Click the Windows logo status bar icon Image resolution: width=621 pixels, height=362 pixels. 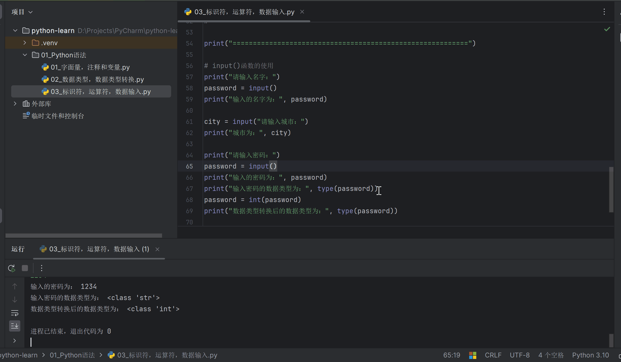[x=472, y=355]
